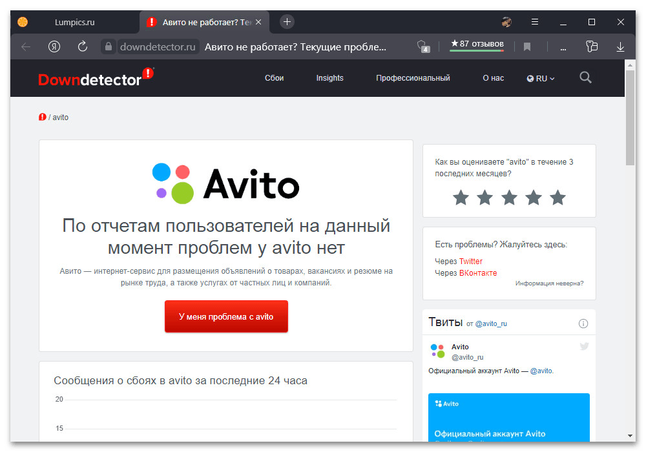The image size is (646, 452).
Task: Click the user profile avatar in title bar
Action: 506,22
